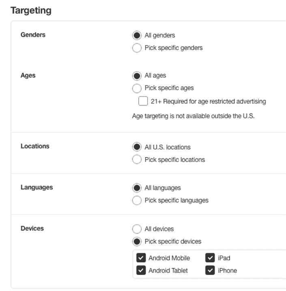Select the All genders radio button
The height and width of the screenshot is (291, 286).
point(137,36)
